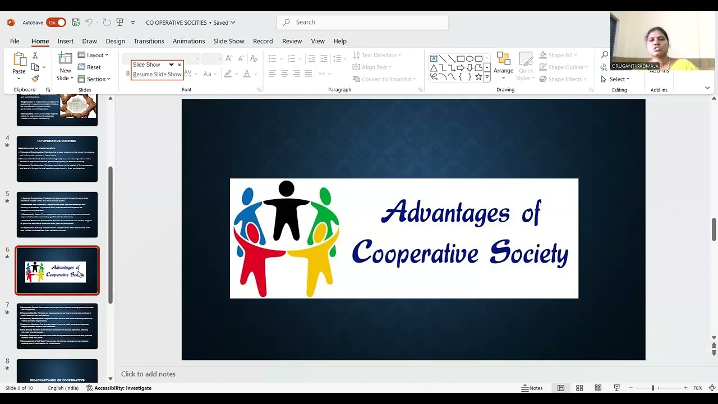
Task: Click to add notes area
Action: [x=148, y=374]
